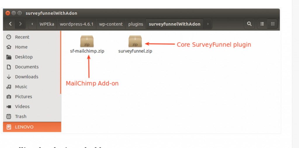Expand path bar rightward with the chevron
Image resolution: width=299 pixels, height=148 pixels.
(208, 24)
